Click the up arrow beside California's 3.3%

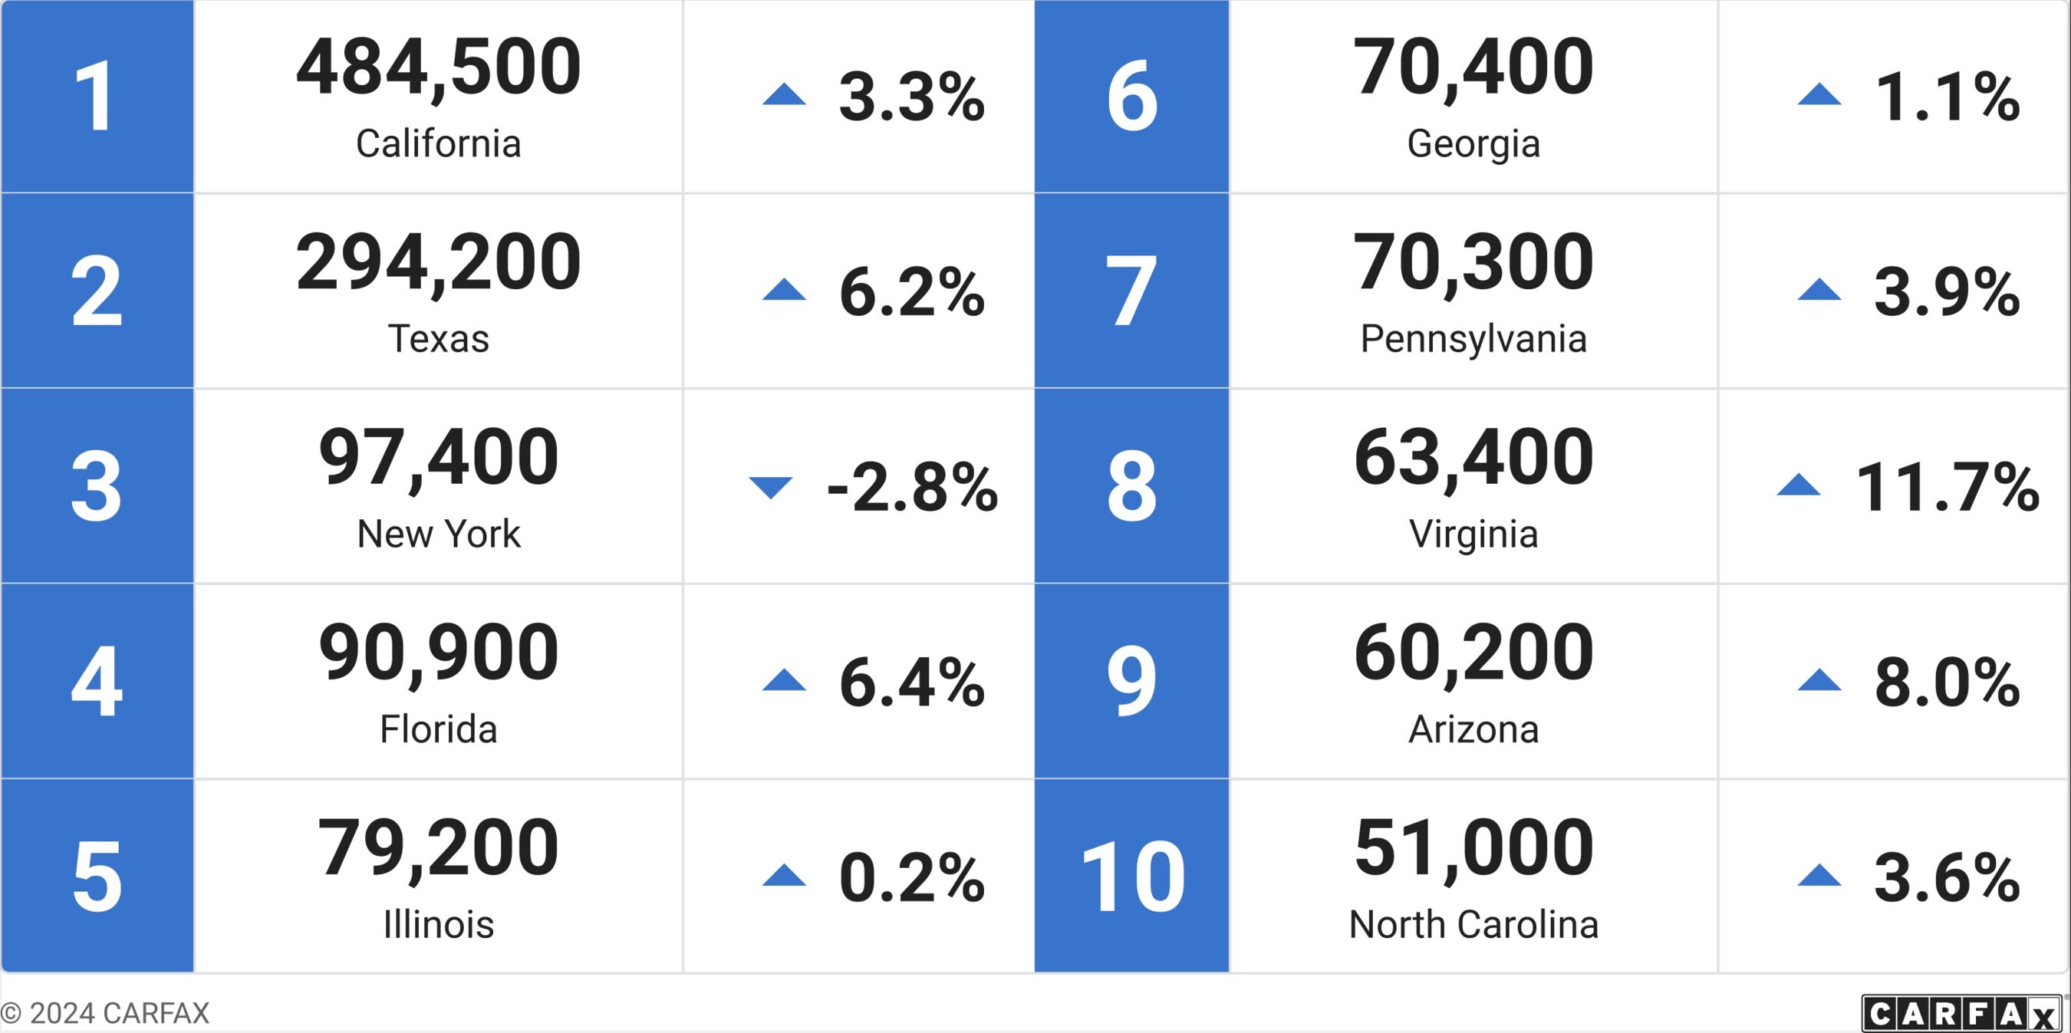coord(784,95)
